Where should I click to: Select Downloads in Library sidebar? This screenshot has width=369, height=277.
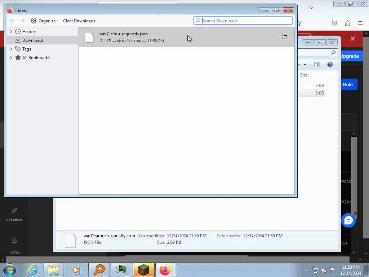pos(42,40)
